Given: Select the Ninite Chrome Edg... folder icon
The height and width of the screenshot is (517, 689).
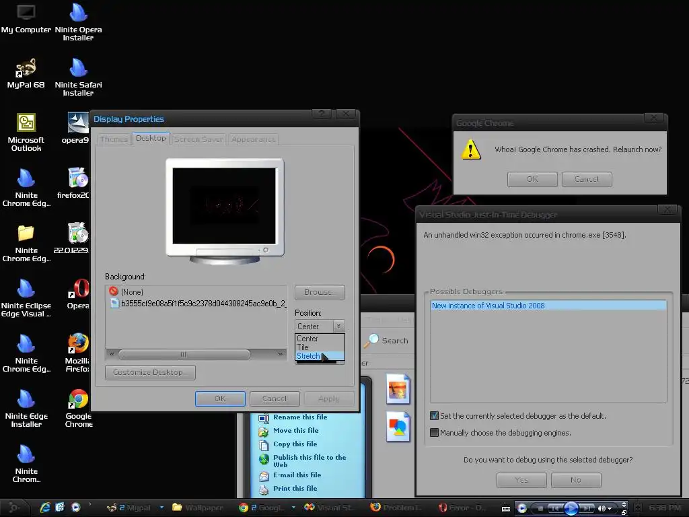Looking at the screenshot, I should [x=26, y=243].
